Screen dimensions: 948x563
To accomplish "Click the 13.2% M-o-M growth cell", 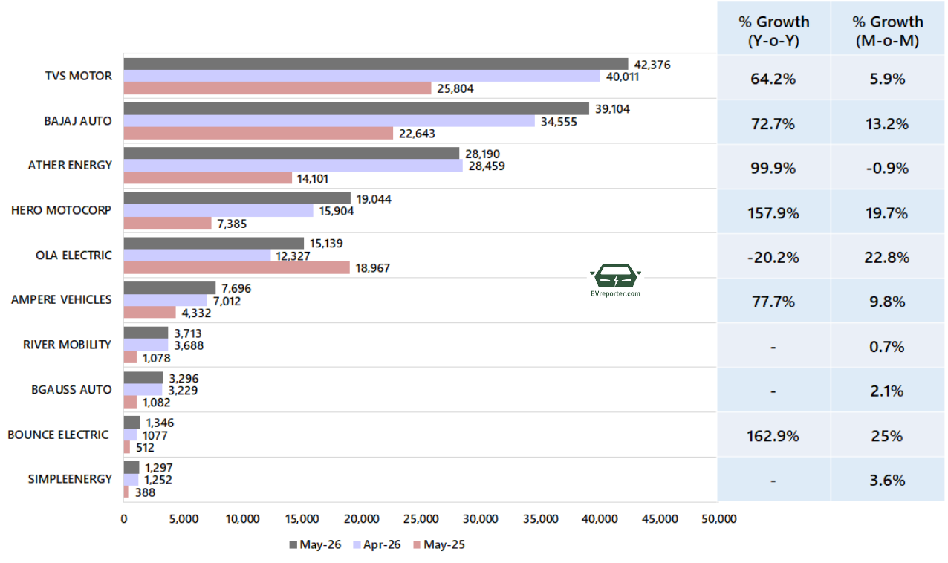I will coord(888,123).
